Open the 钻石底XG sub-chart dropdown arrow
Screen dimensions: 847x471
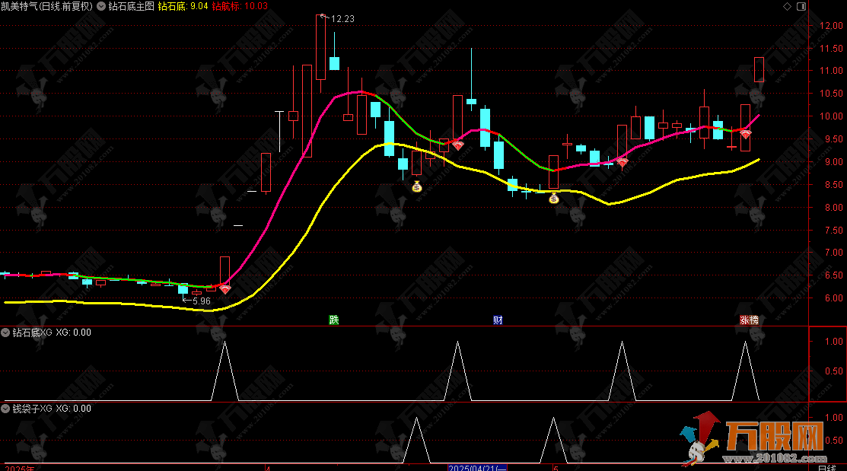tap(5, 333)
